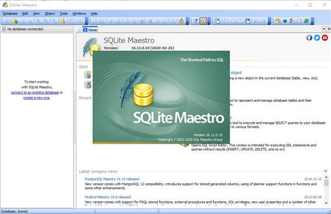Click the version text '16.11.0.10 (2020-02-26)'
The height and width of the screenshot is (214, 331).
(x=153, y=48)
